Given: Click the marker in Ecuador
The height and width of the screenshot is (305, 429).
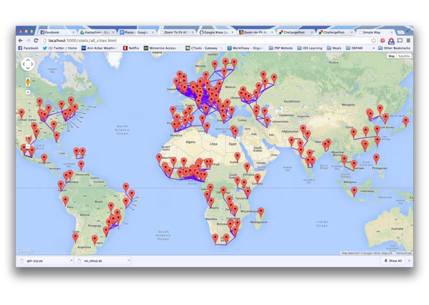Looking at the screenshot, I should click(60, 186).
